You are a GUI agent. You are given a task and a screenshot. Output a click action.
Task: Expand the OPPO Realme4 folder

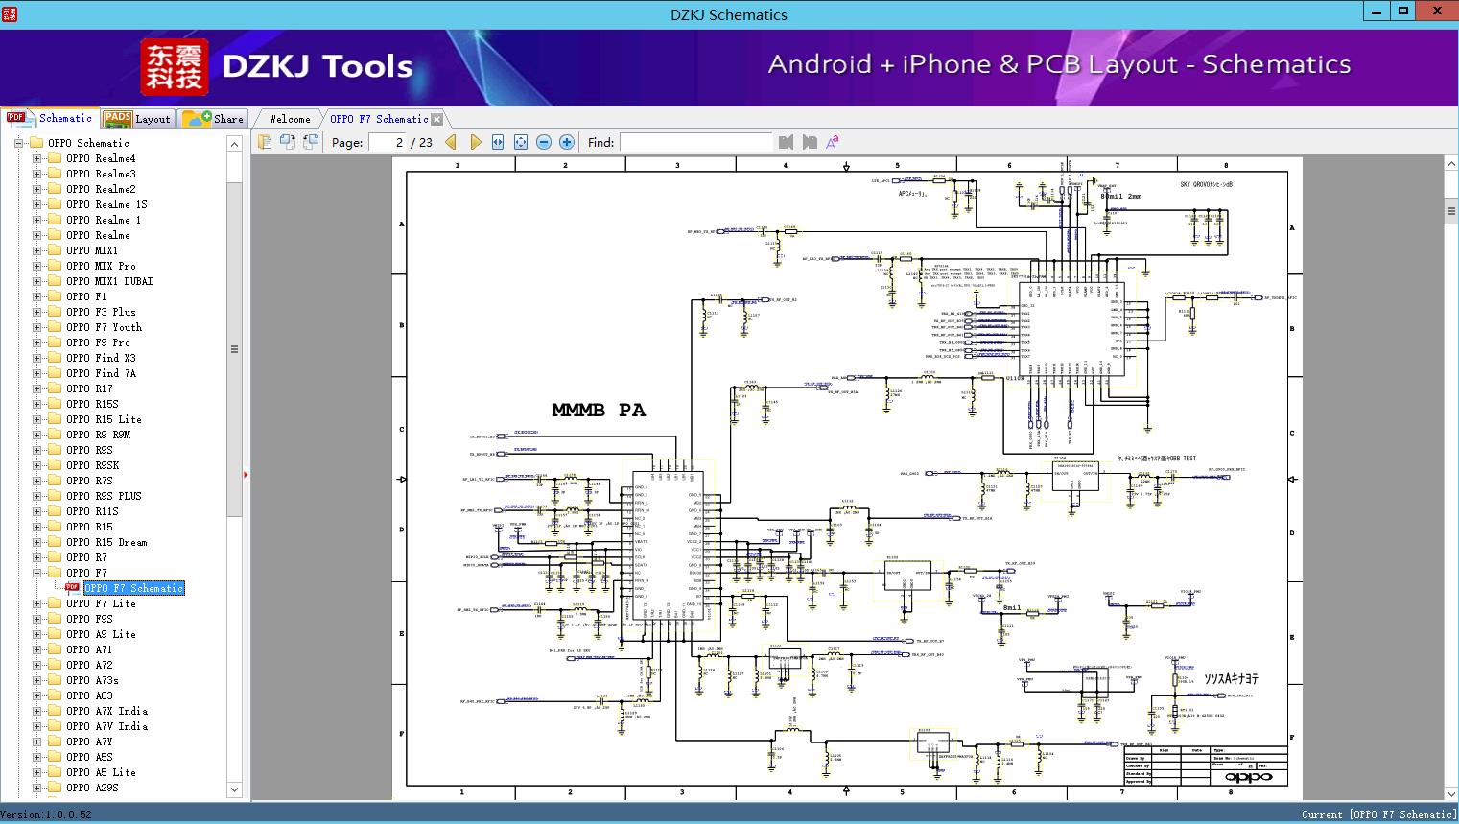[x=37, y=158]
